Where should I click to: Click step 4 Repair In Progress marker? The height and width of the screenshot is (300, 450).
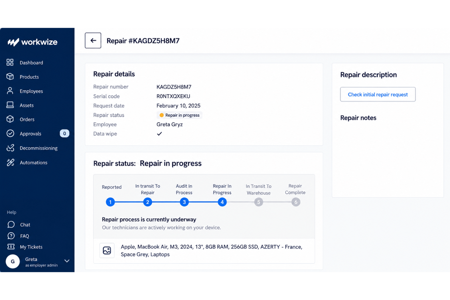coord(222,202)
